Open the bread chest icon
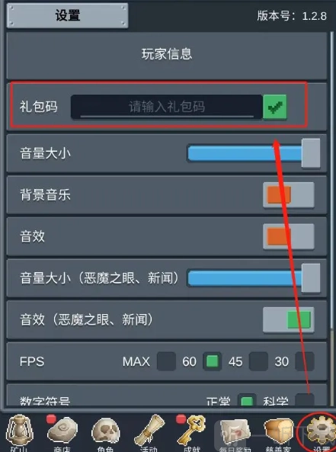336x452 pixels. pos(278,431)
